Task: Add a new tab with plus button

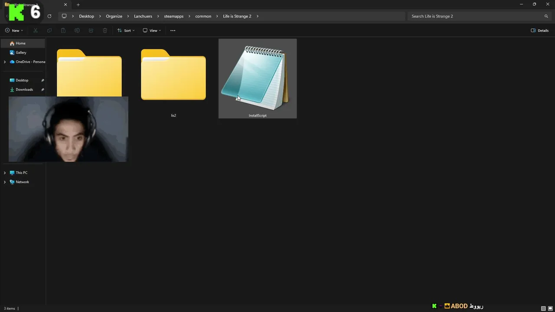Action: click(78, 5)
